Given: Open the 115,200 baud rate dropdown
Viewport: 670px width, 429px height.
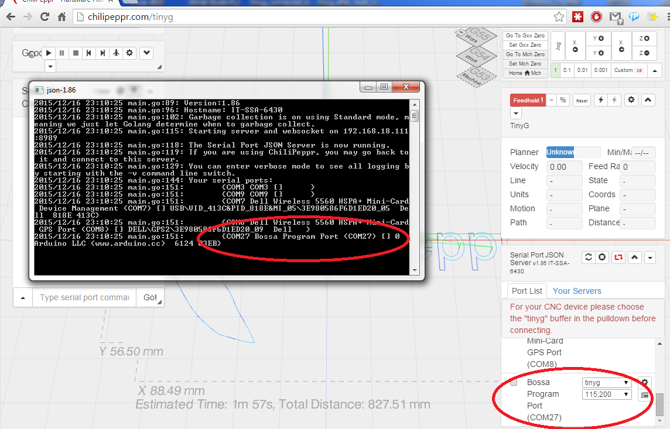Looking at the screenshot, I should tap(606, 394).
